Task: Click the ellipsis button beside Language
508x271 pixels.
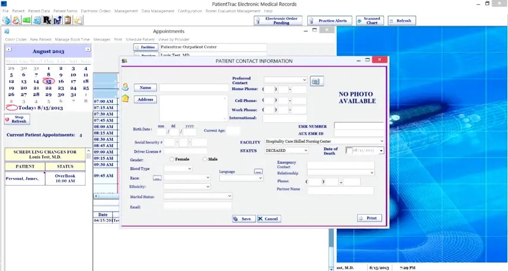Action: tap(258, 171)
